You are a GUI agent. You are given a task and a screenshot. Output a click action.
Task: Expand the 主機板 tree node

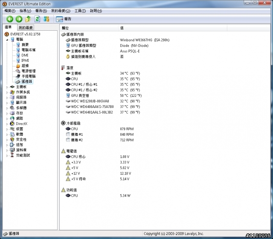tap(7, 87)
